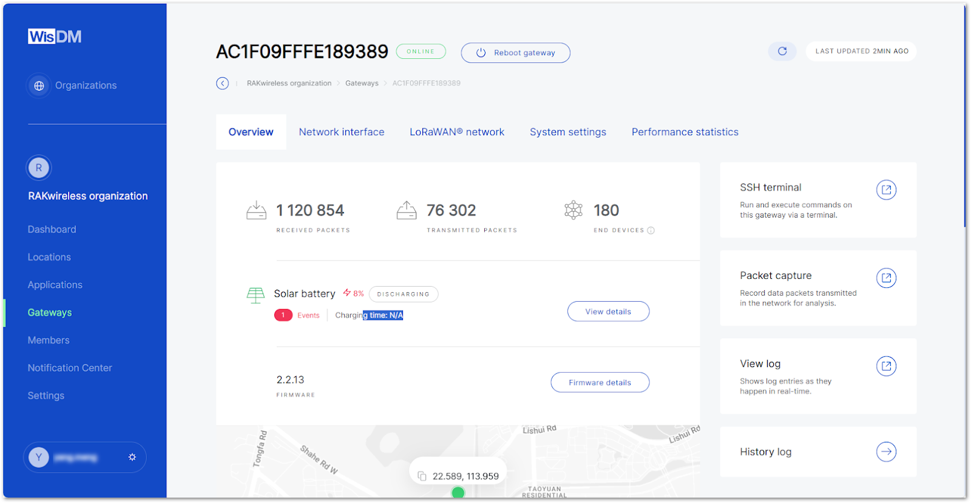The height and width of the screenshot is (503, 971).
Task: Open Locations in the sidebar
Action: click(49, 257)
